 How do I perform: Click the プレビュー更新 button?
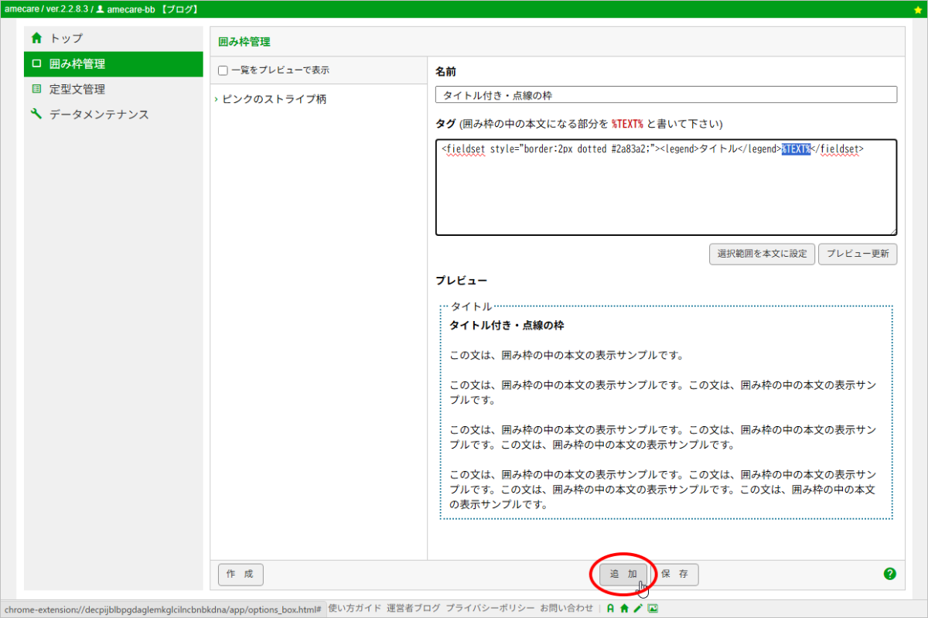(x=858, y=254)
